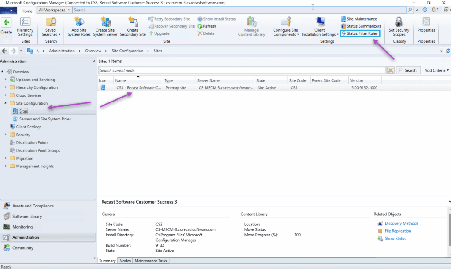
Task: Open the Add Criteria dropdown
Action: coord(436,70)
